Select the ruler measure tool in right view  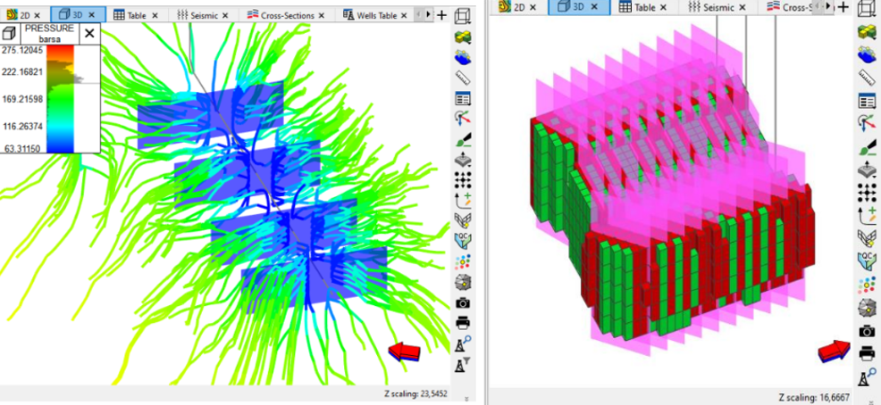(867, 78)
